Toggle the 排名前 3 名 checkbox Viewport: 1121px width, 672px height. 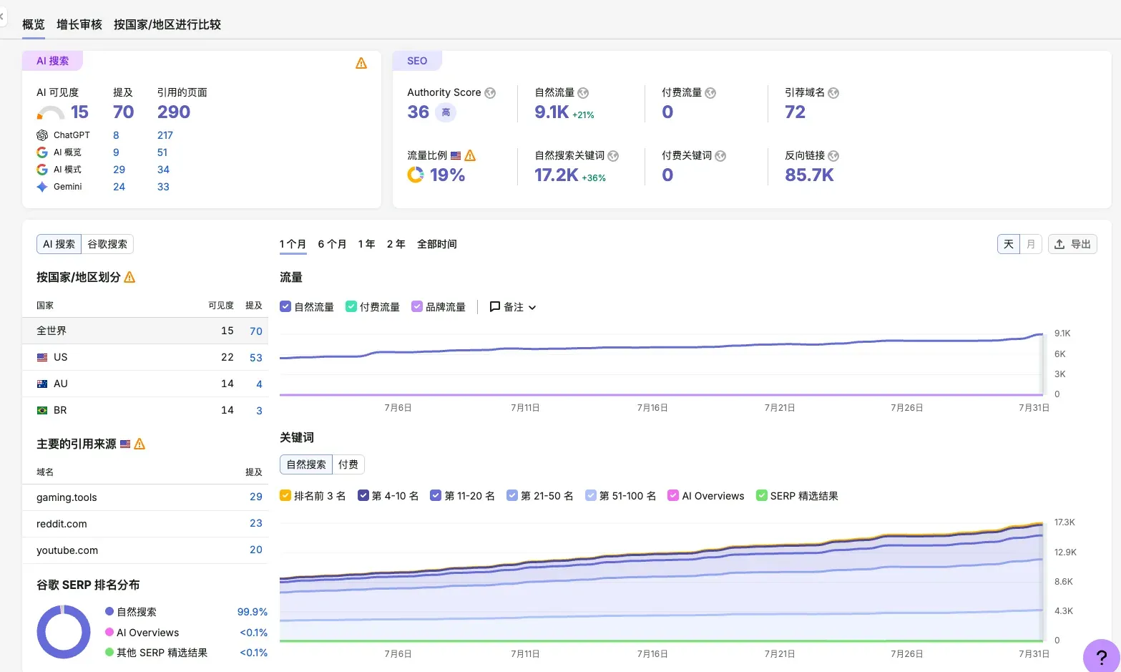285,495
